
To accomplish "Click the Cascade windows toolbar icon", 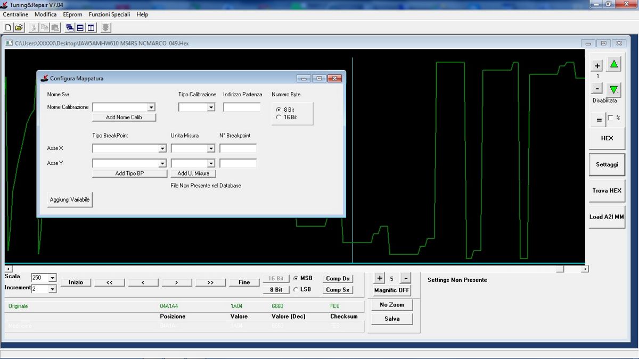I will point(70,28).
